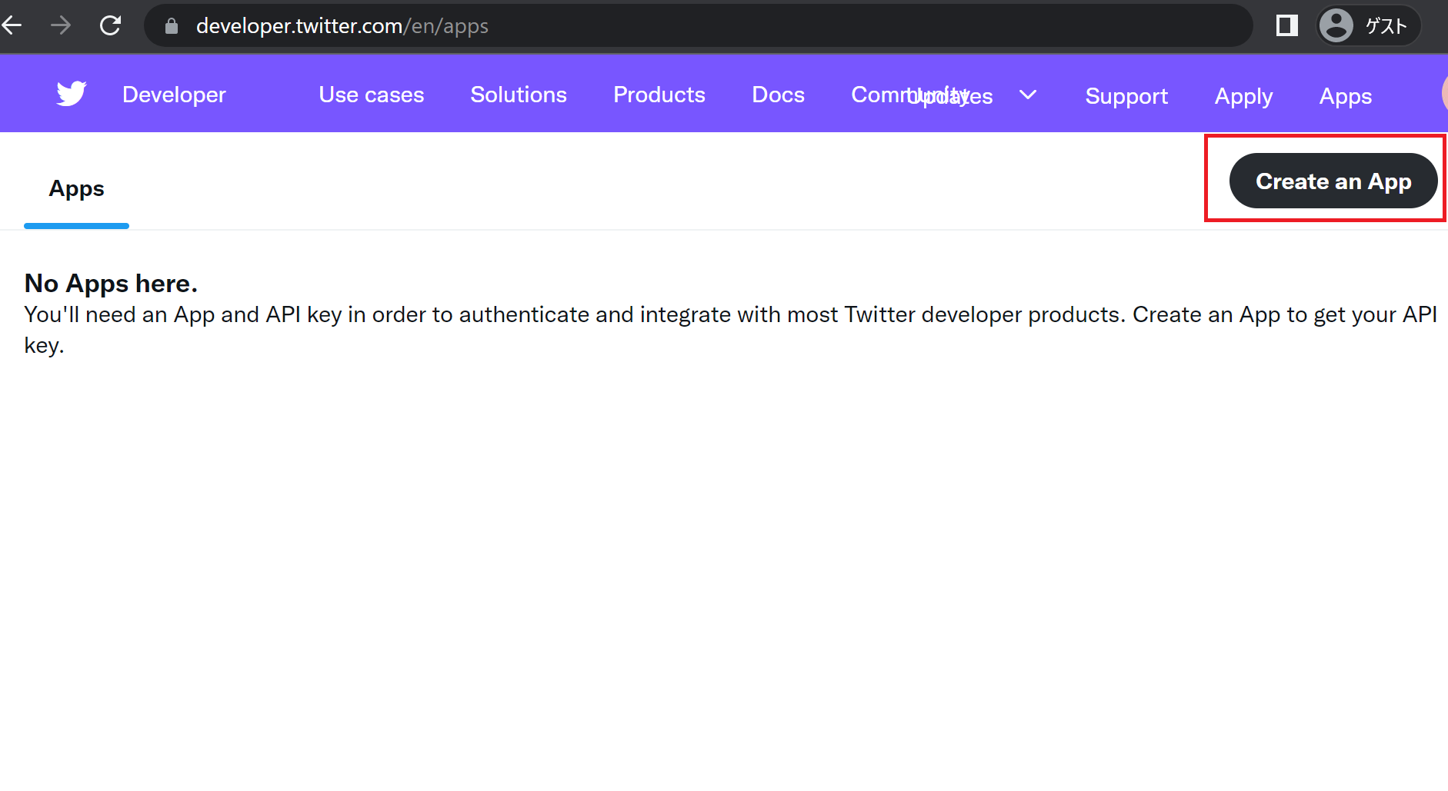This screenshot has height=791, width=1448.
Task: Navigate back using the browser back arrow
Action: (14, 25)
